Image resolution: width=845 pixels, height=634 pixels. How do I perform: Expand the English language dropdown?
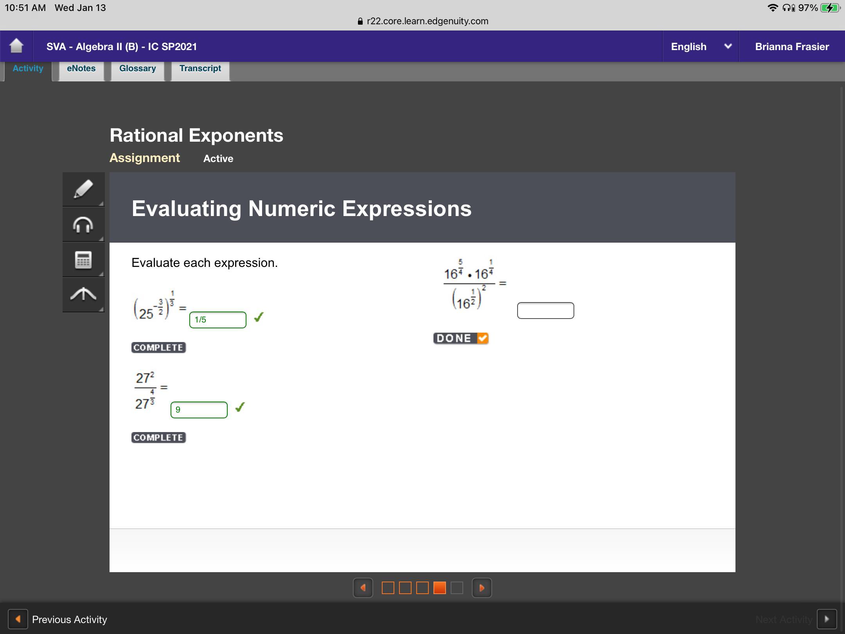700,47
